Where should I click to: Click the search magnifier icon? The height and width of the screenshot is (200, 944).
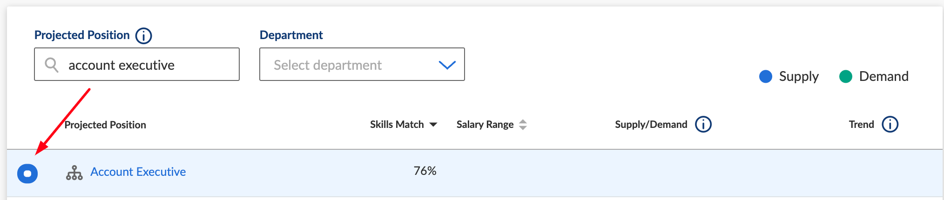tap(51, 65)
